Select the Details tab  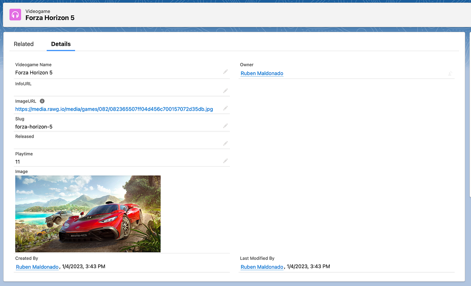click(61, 44)
